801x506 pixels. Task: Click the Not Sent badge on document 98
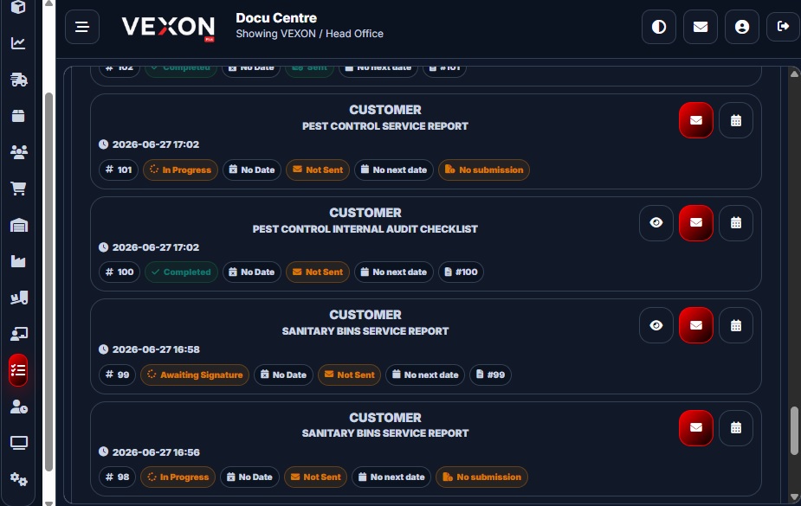[x=316, y=477]
